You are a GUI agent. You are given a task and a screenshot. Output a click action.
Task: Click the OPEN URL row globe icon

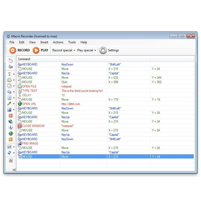coord(20,104)
